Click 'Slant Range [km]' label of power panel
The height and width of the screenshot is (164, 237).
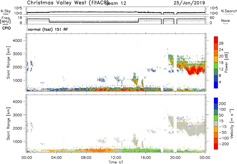click(8, 62)
